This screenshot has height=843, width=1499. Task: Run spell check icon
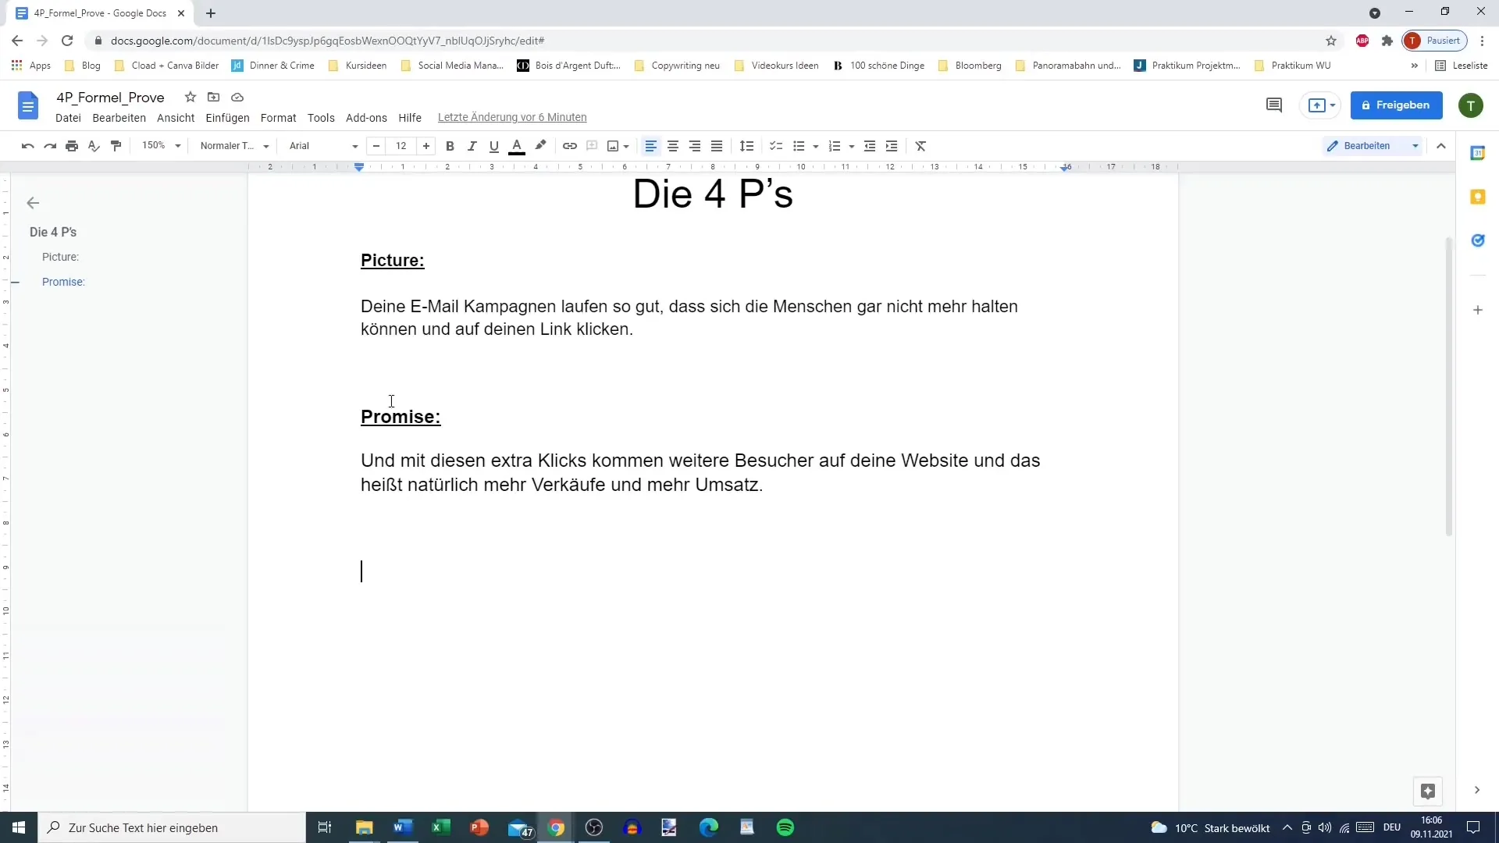[94, 146]
